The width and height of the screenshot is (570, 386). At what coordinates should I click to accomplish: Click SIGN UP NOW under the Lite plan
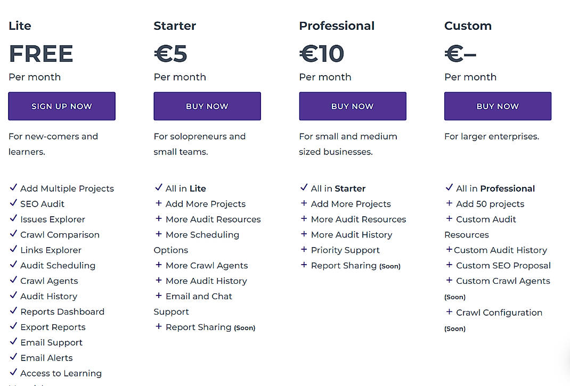pos(61,106)
